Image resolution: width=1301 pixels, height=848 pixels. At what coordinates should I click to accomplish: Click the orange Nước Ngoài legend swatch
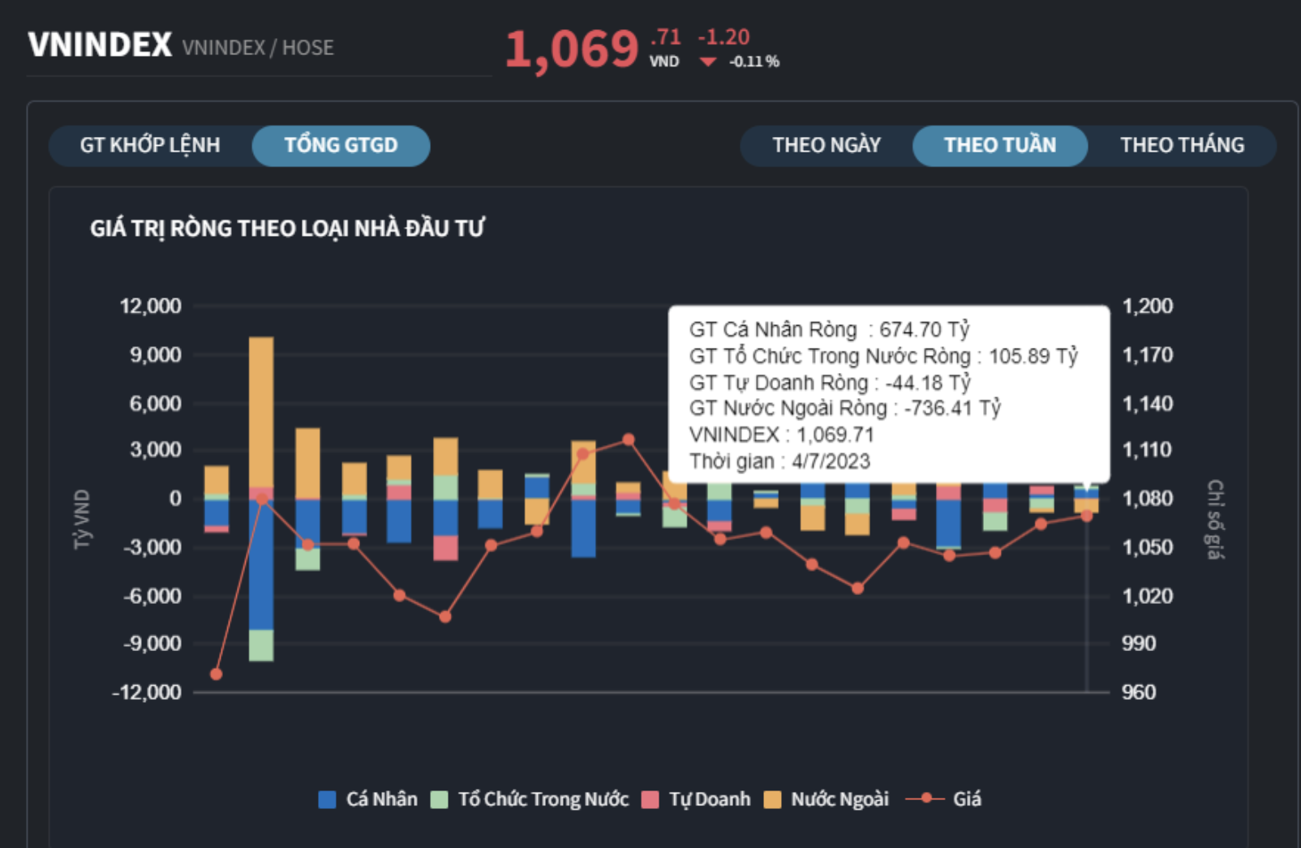click(x=772, y=799)
